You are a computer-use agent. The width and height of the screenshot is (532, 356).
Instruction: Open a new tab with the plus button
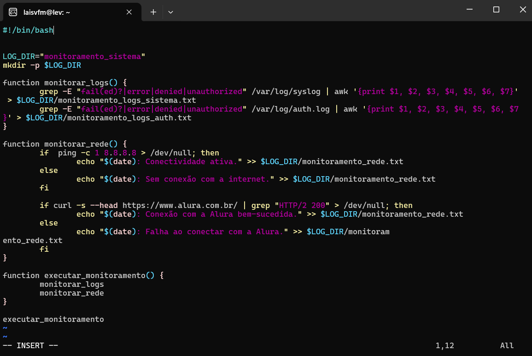153,12
